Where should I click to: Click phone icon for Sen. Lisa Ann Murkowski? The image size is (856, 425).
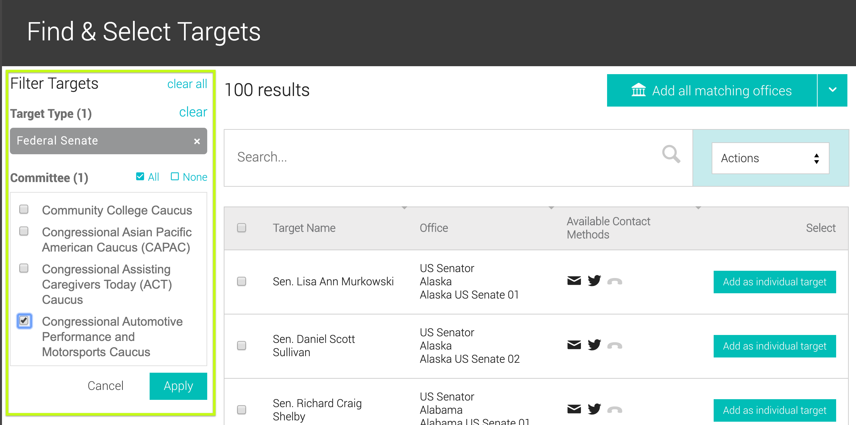(614, 282)
